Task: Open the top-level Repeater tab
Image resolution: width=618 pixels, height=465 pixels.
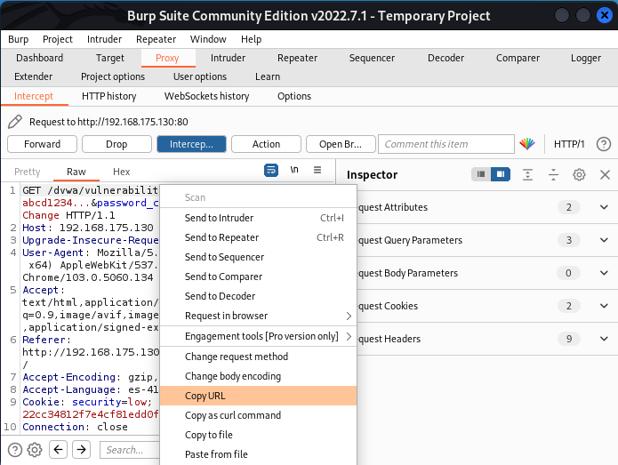Action: pos(297,58)
